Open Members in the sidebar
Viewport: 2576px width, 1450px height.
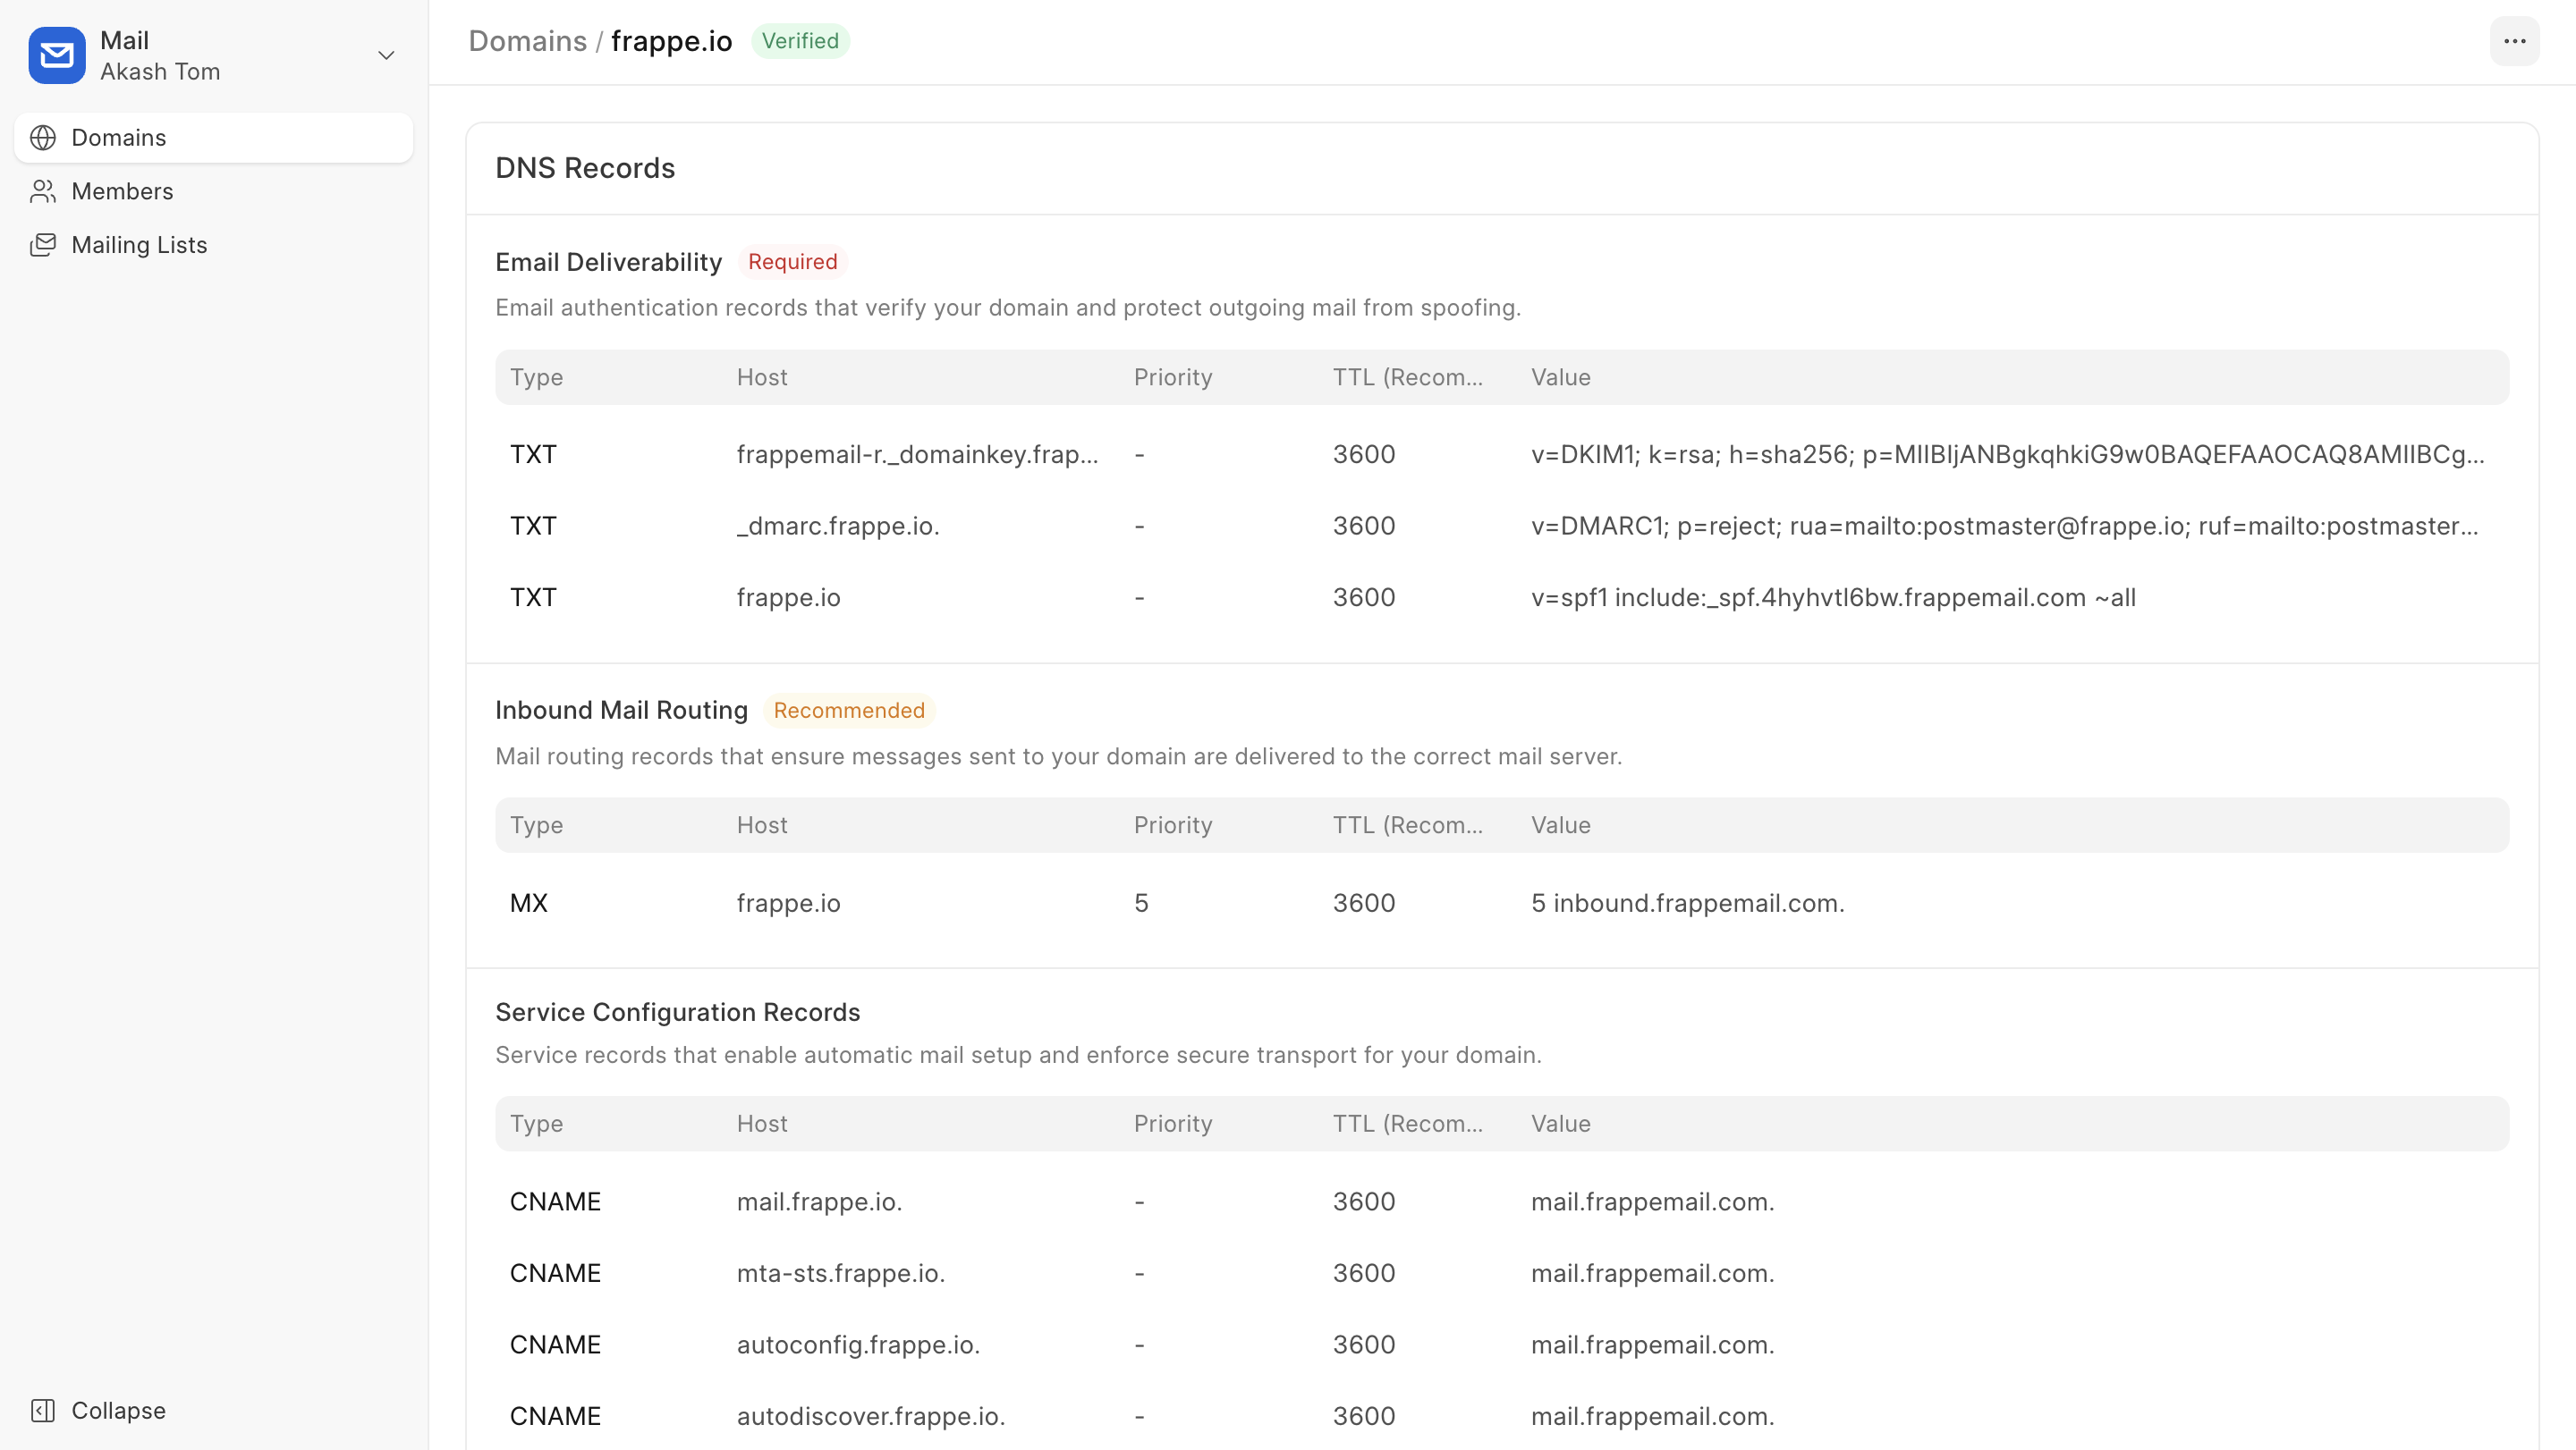pyautogui.click(x=122, y=191)
